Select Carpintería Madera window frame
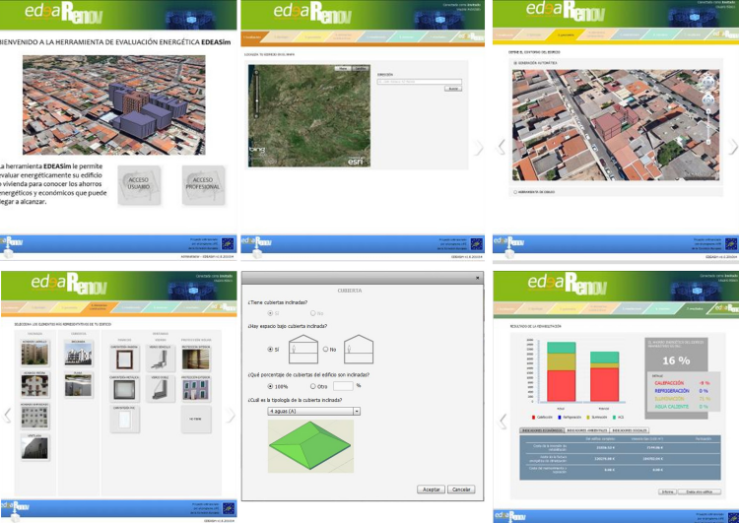 point(124,360)
